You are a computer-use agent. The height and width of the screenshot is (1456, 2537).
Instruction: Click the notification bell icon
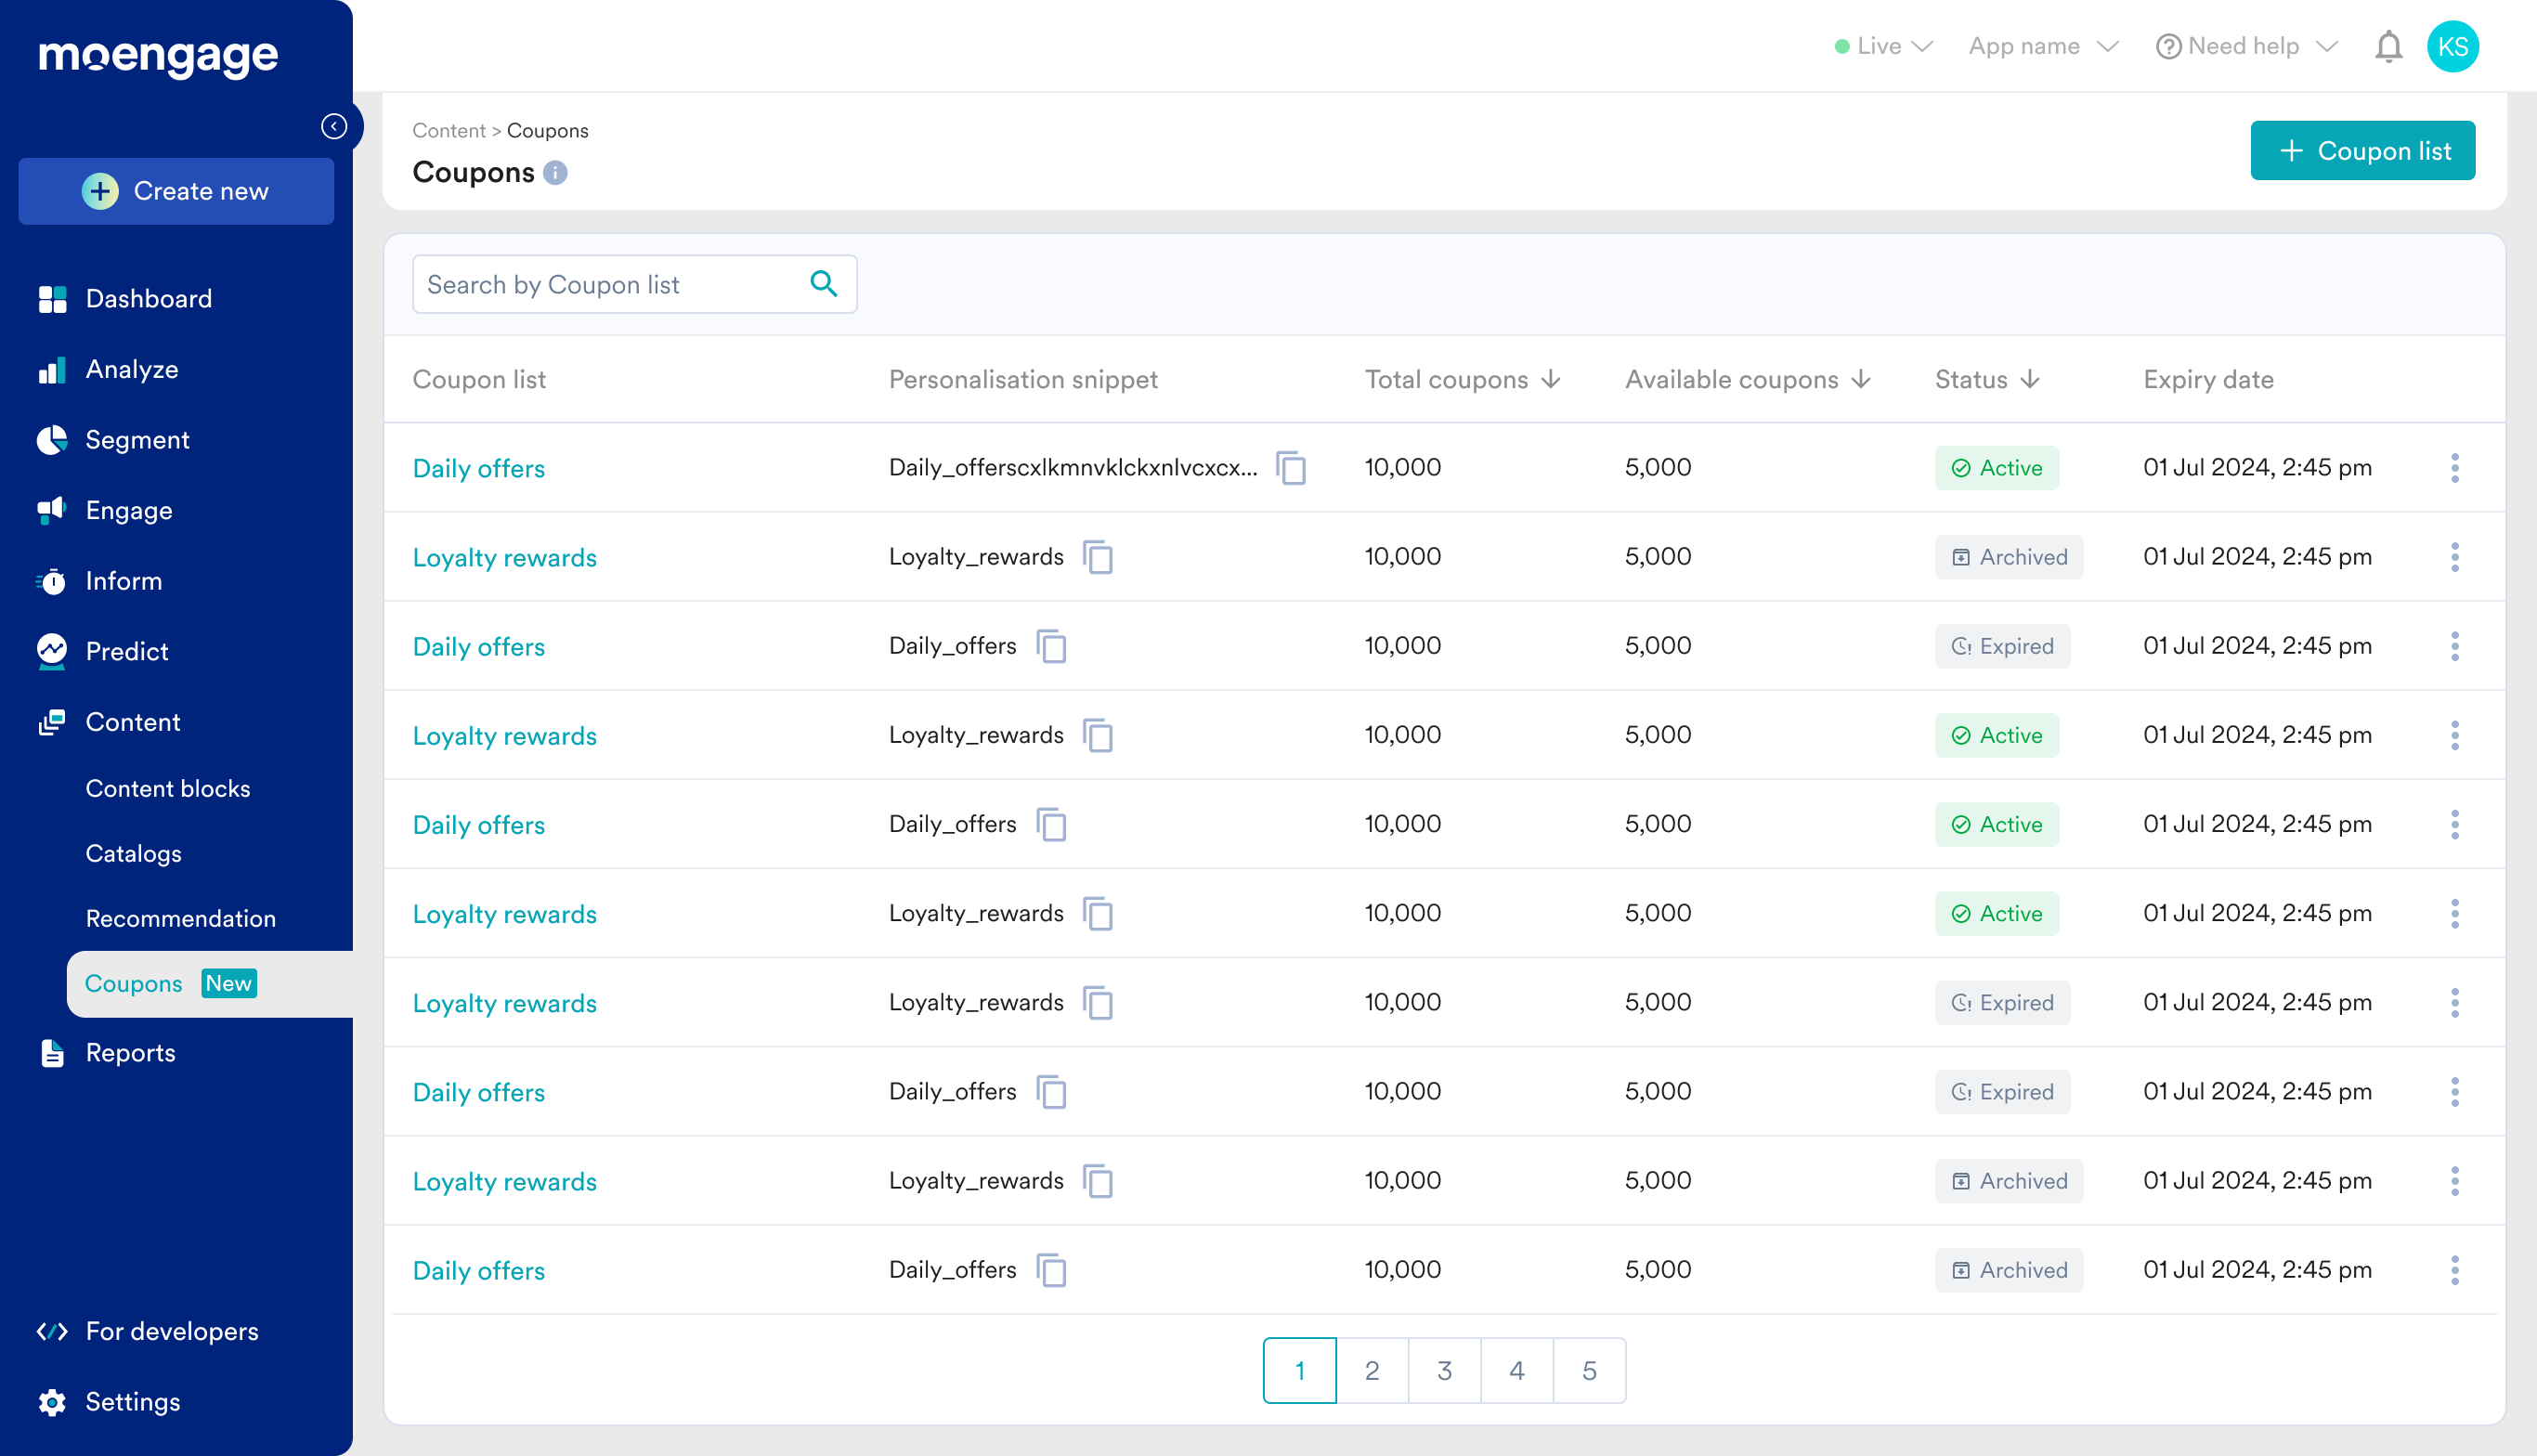pyautogui.click(x=2388, y=47)
